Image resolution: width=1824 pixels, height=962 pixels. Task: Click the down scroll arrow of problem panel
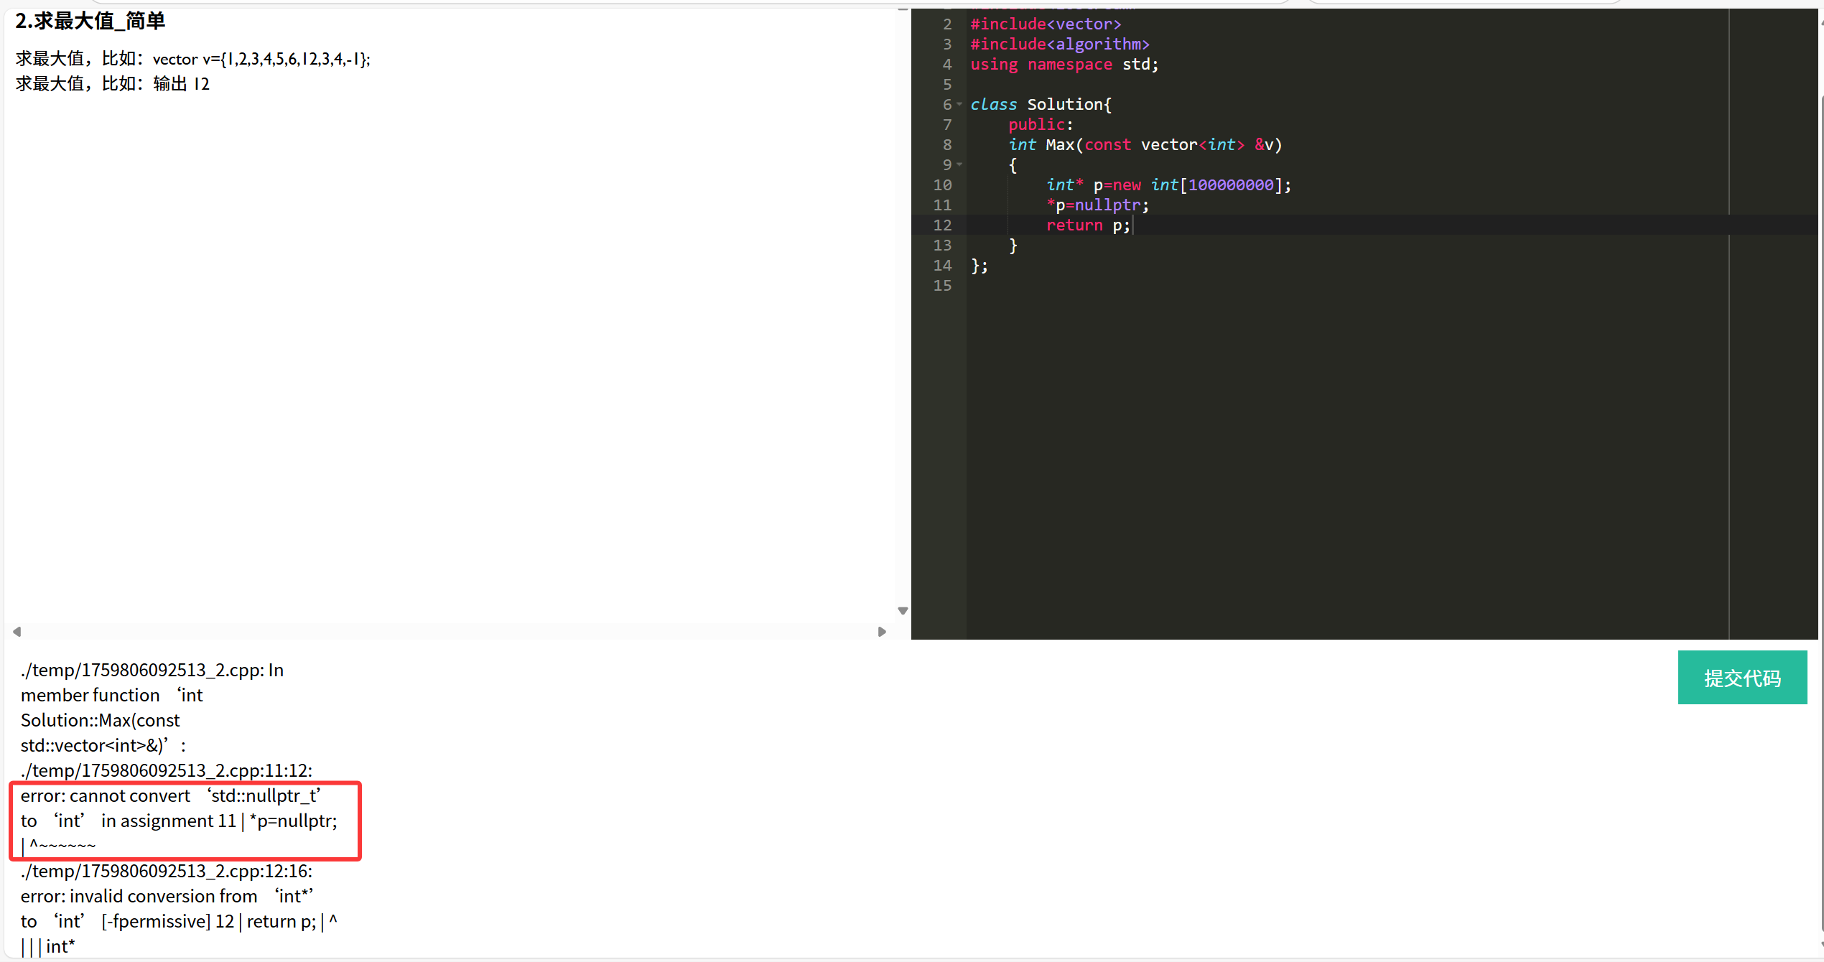point(903,611)
